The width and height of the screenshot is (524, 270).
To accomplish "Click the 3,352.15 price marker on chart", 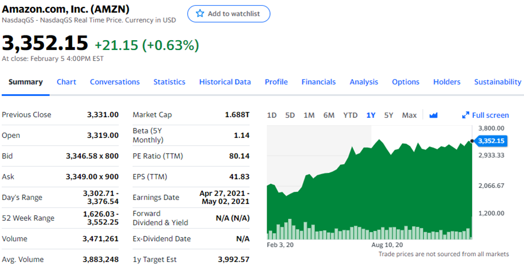I will coord(490,141).
